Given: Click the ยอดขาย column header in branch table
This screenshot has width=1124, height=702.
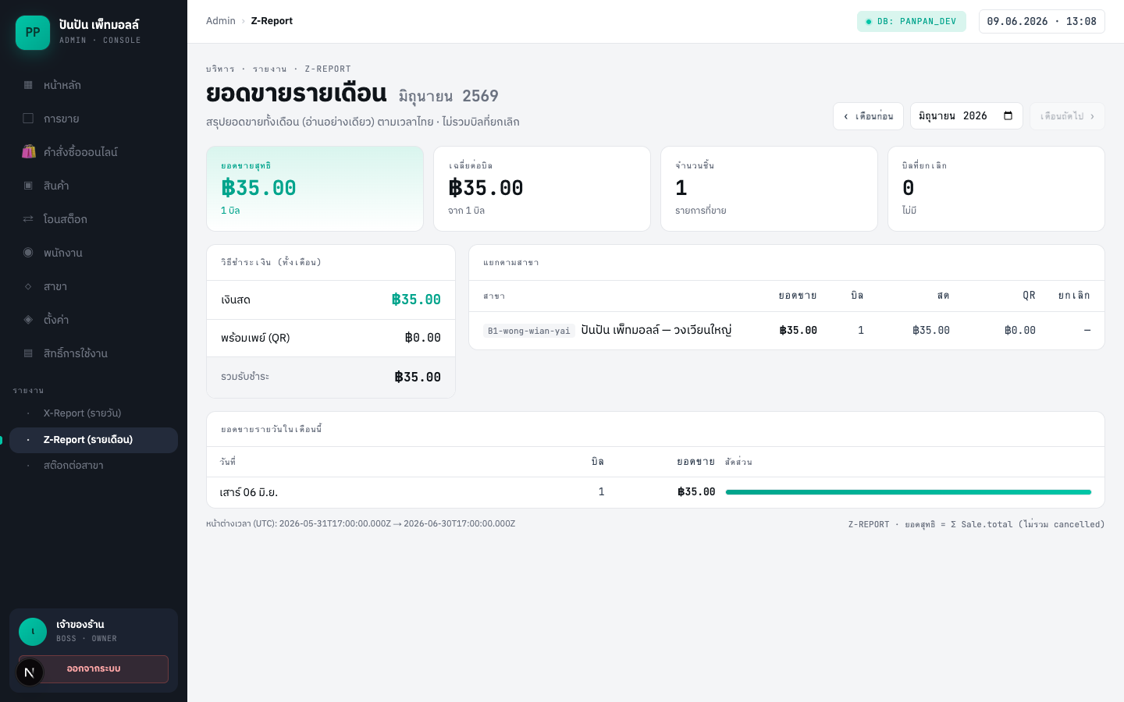Looking at the screenshot, I should click(x=798, y=296).
